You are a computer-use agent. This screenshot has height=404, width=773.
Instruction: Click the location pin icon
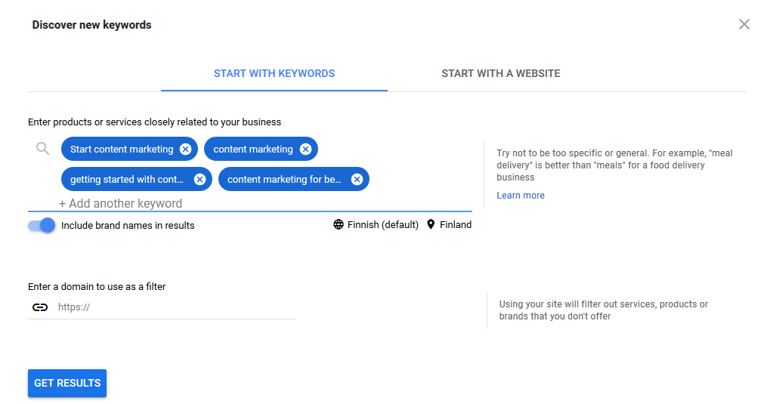(x=431, y=225)
